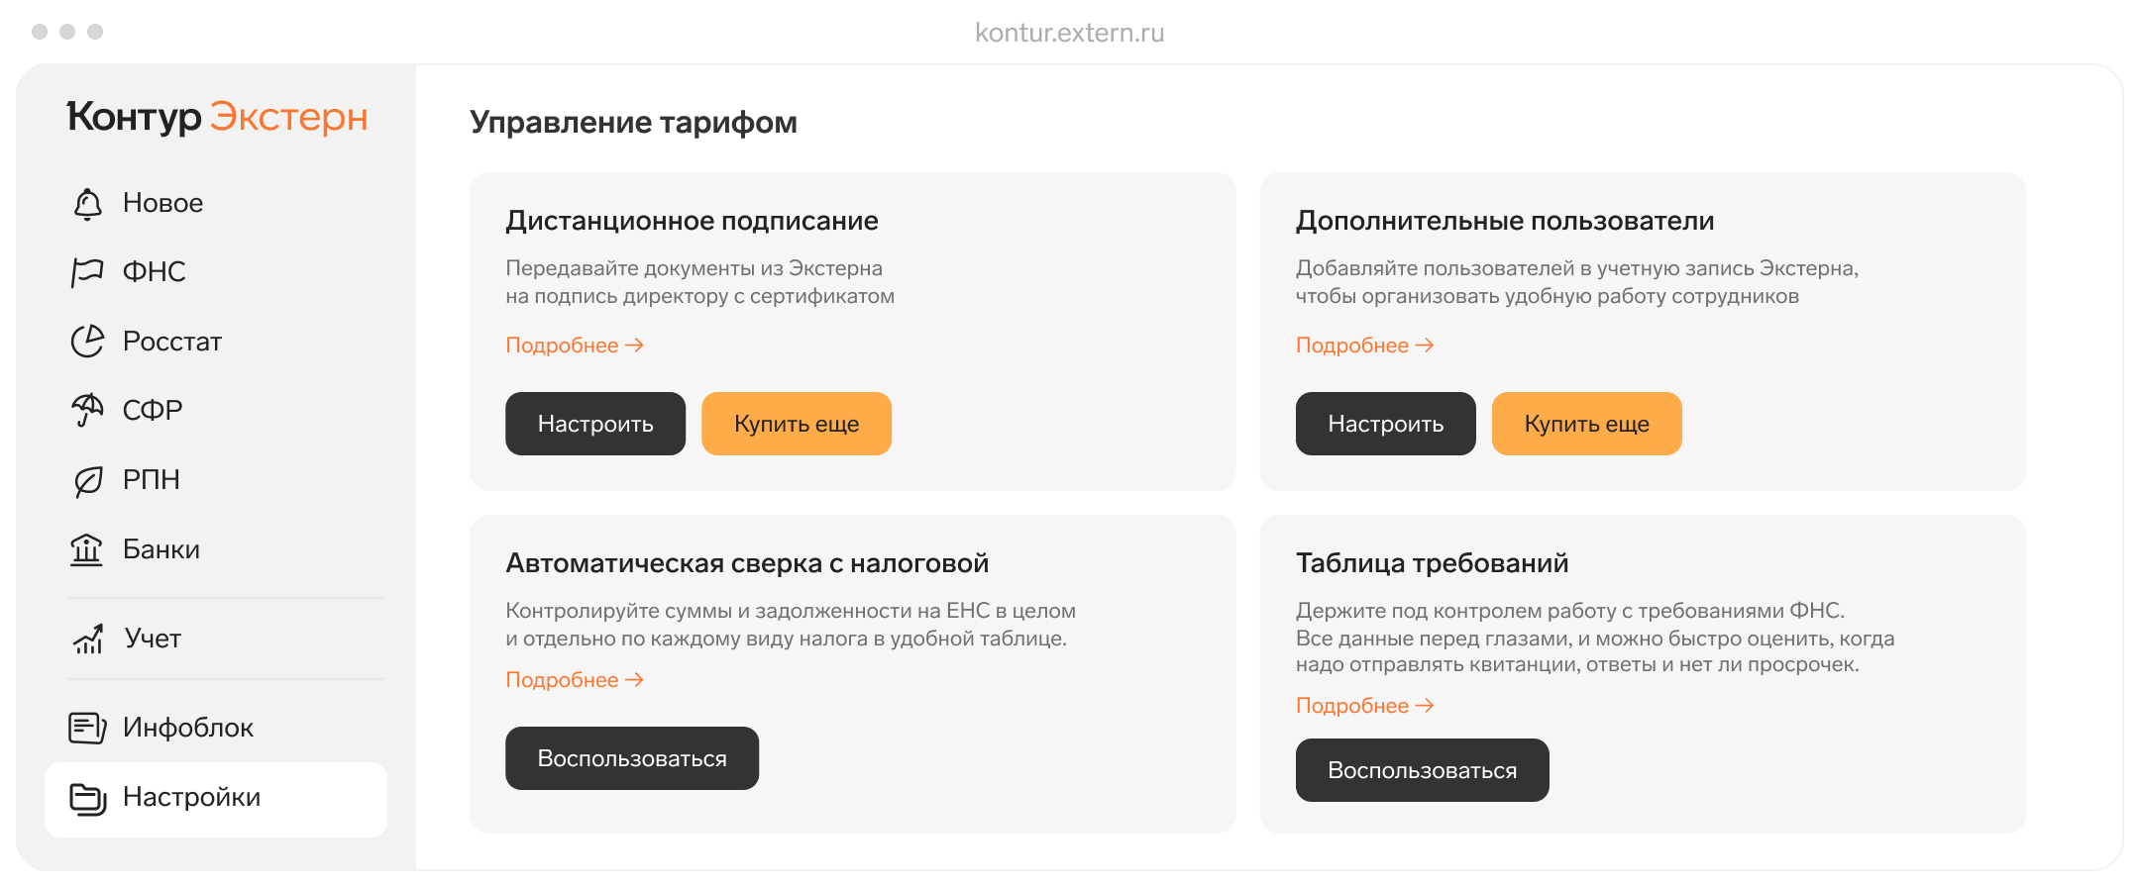Follow Подробнее link under Дистанционное подписание

coord(575,345)
